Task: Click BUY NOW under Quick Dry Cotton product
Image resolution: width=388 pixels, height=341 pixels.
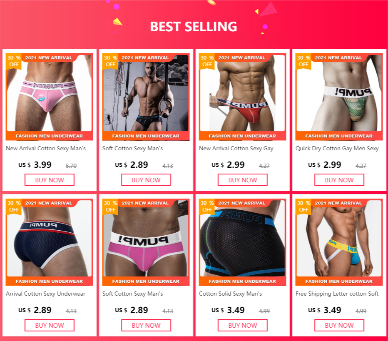Action: coord(339,180)
